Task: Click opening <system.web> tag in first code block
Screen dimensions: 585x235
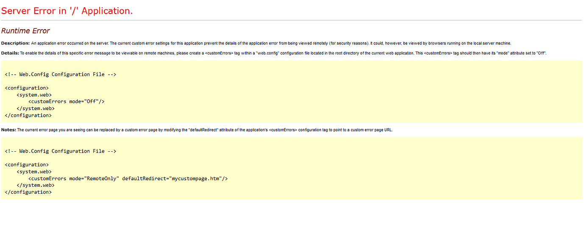Action: tap(34, 95)
